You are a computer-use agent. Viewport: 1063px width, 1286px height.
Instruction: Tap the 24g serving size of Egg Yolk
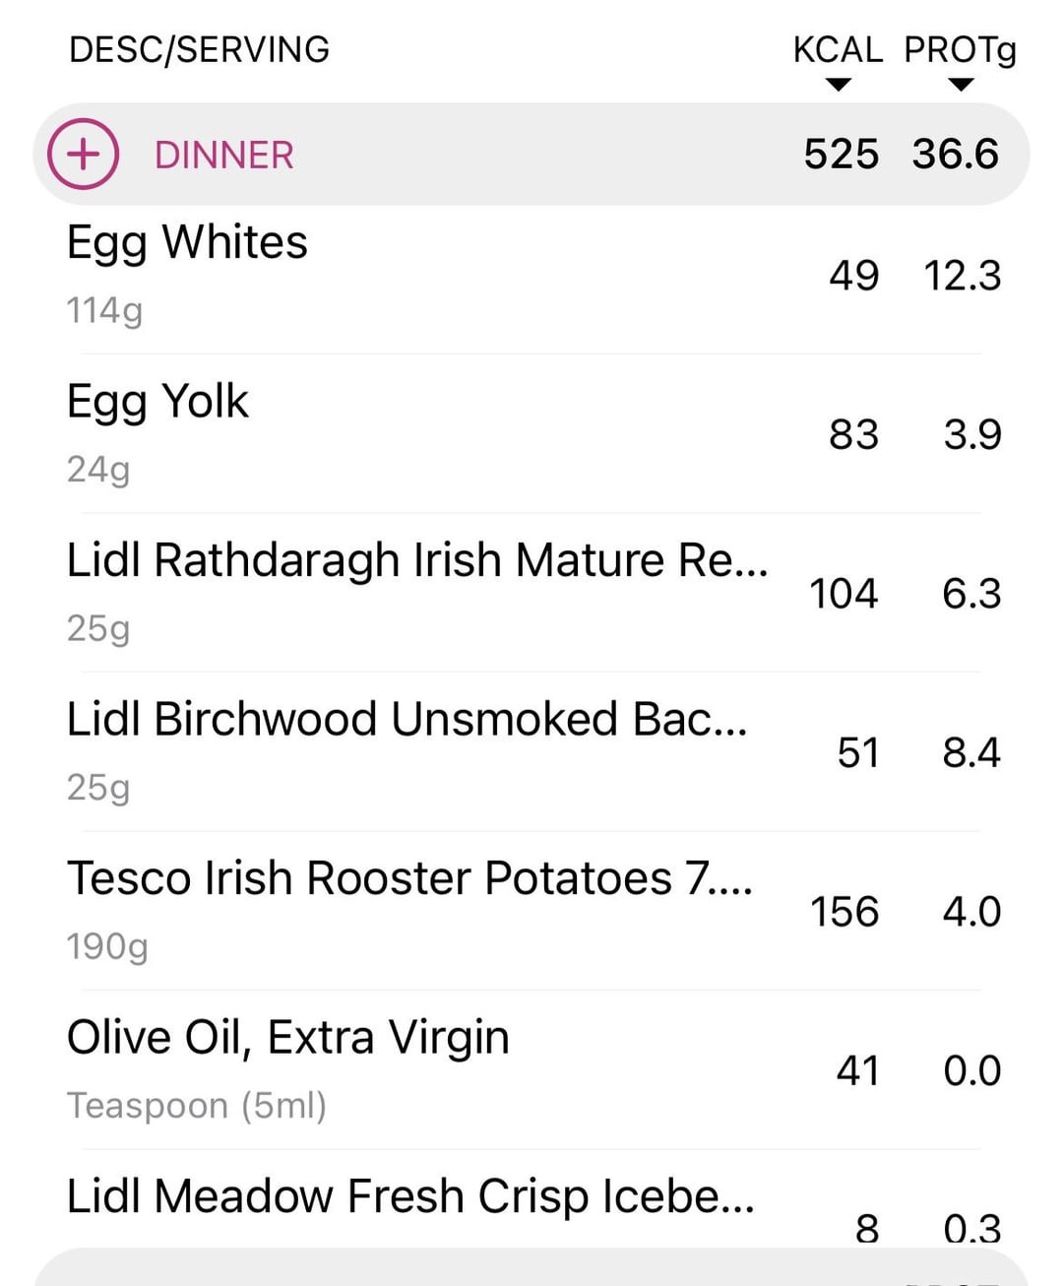[x=98, y=469]
